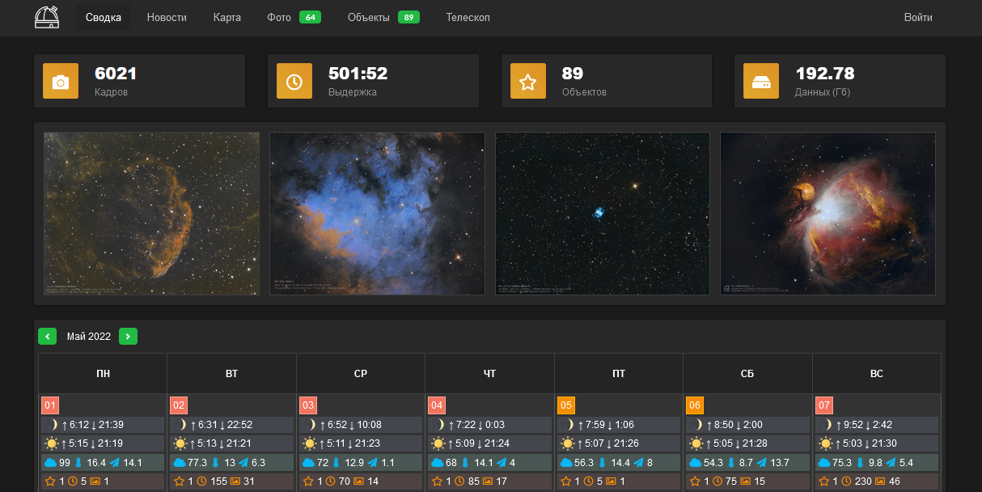Open the Orion Nebula photo thumbnail

828,214
